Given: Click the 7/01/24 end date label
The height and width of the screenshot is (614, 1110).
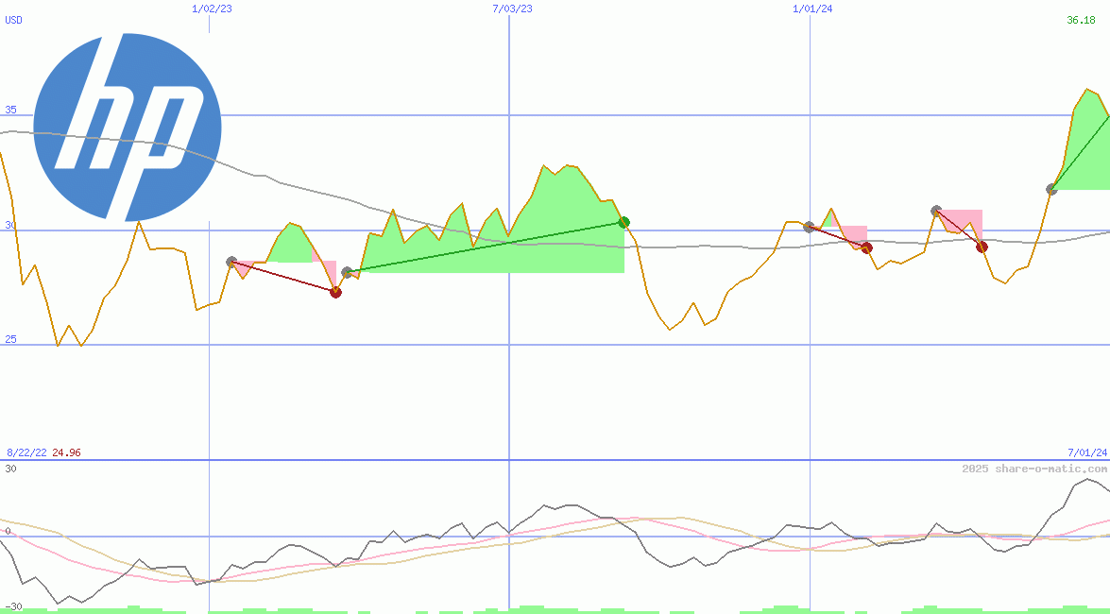Looking at the screenshot, I should [1086, 452].
